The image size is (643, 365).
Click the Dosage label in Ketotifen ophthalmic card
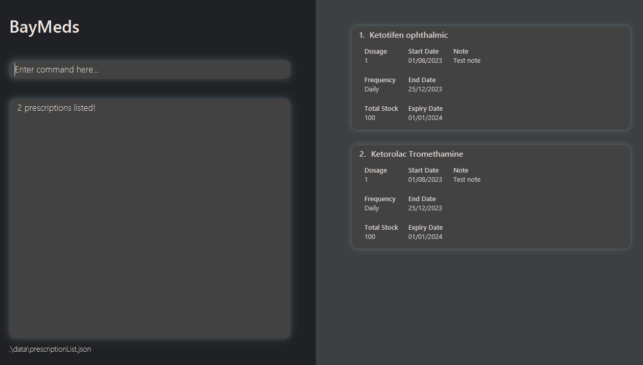(376, 52)
